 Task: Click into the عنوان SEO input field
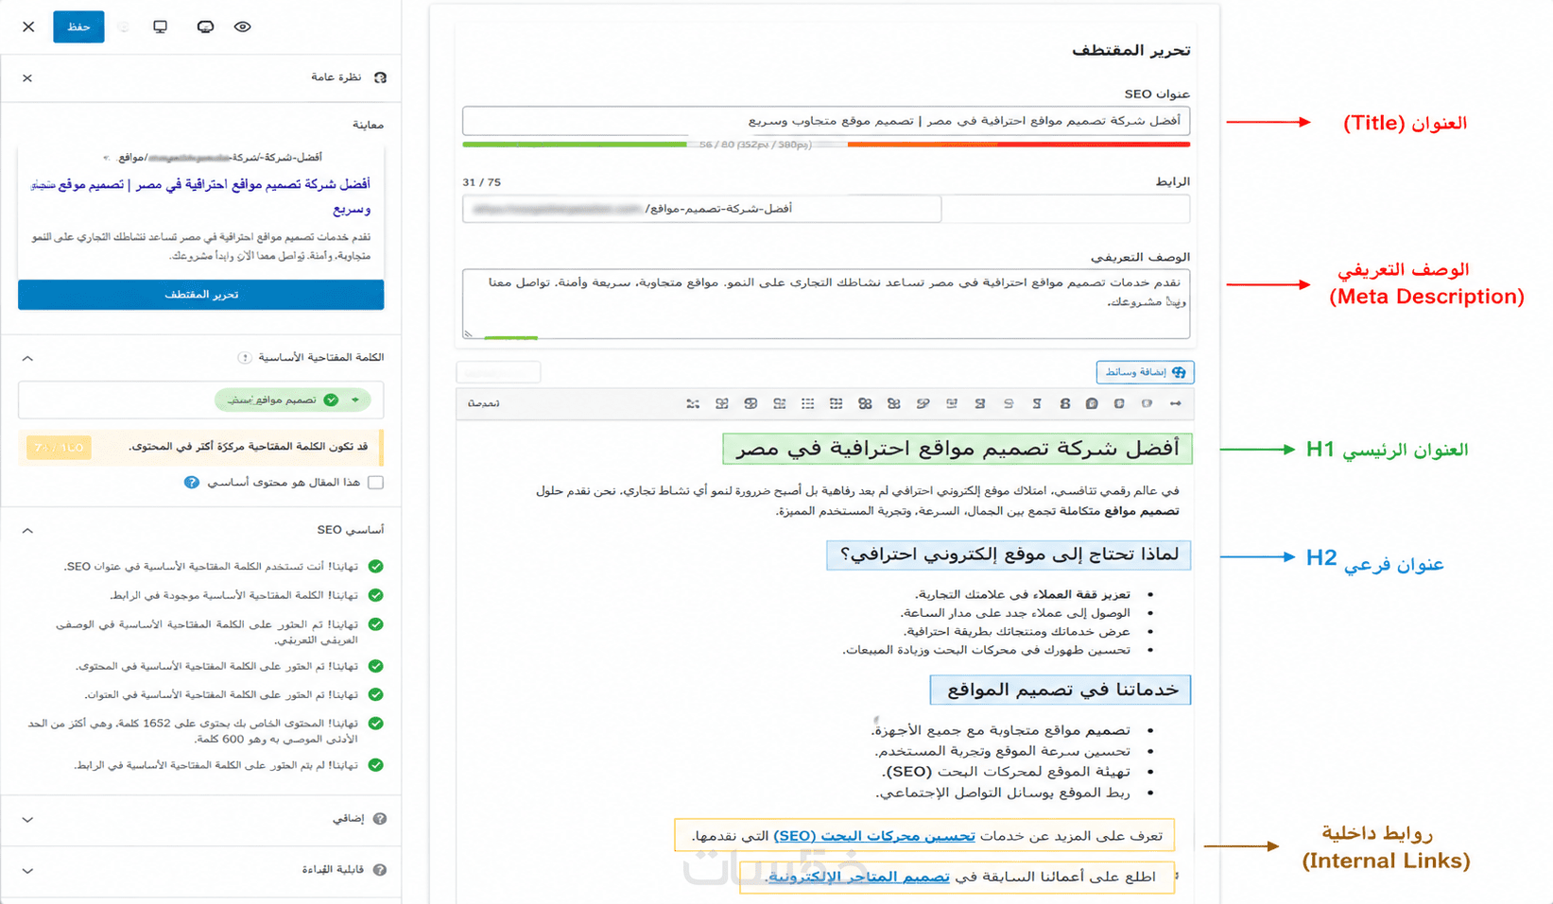(x=826, y=121)
